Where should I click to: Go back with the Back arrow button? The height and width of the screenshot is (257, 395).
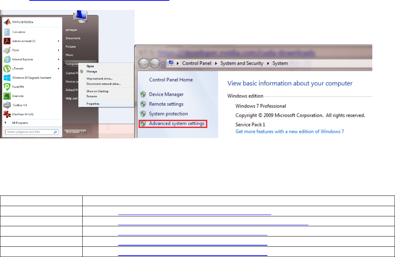pyautogui.click(x=144, y=63)
